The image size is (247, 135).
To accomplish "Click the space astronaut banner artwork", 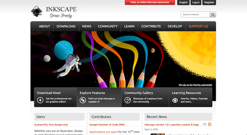I will click(123, 59).
